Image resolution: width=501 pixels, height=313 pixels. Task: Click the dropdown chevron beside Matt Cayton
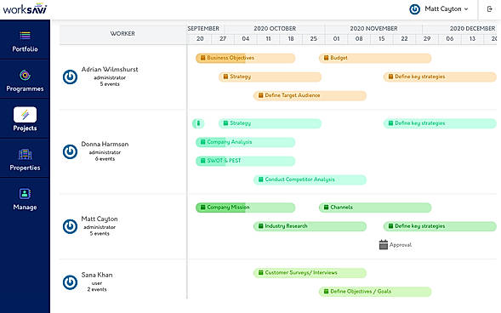(x=466, y=9)
